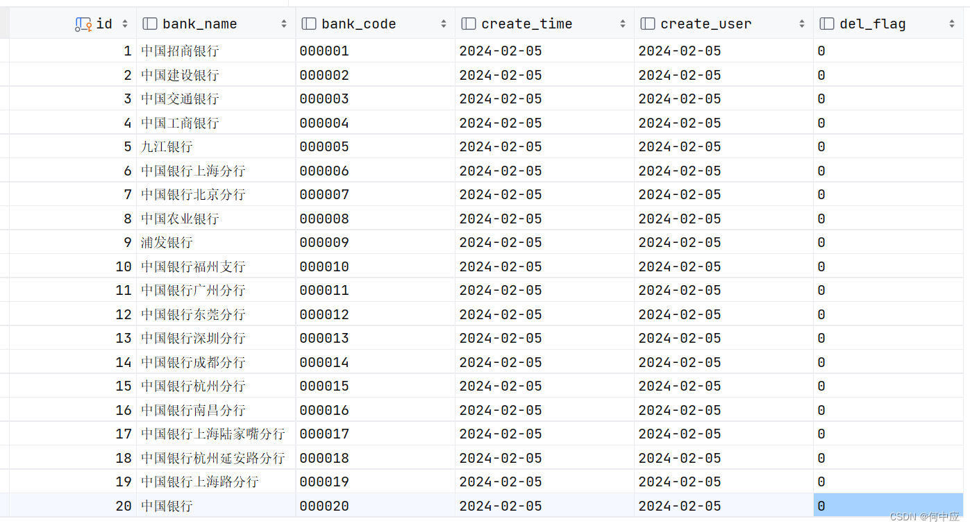Select bank_name cell in row id 20
The image size is (970, 528).
(x=216, y=506)
